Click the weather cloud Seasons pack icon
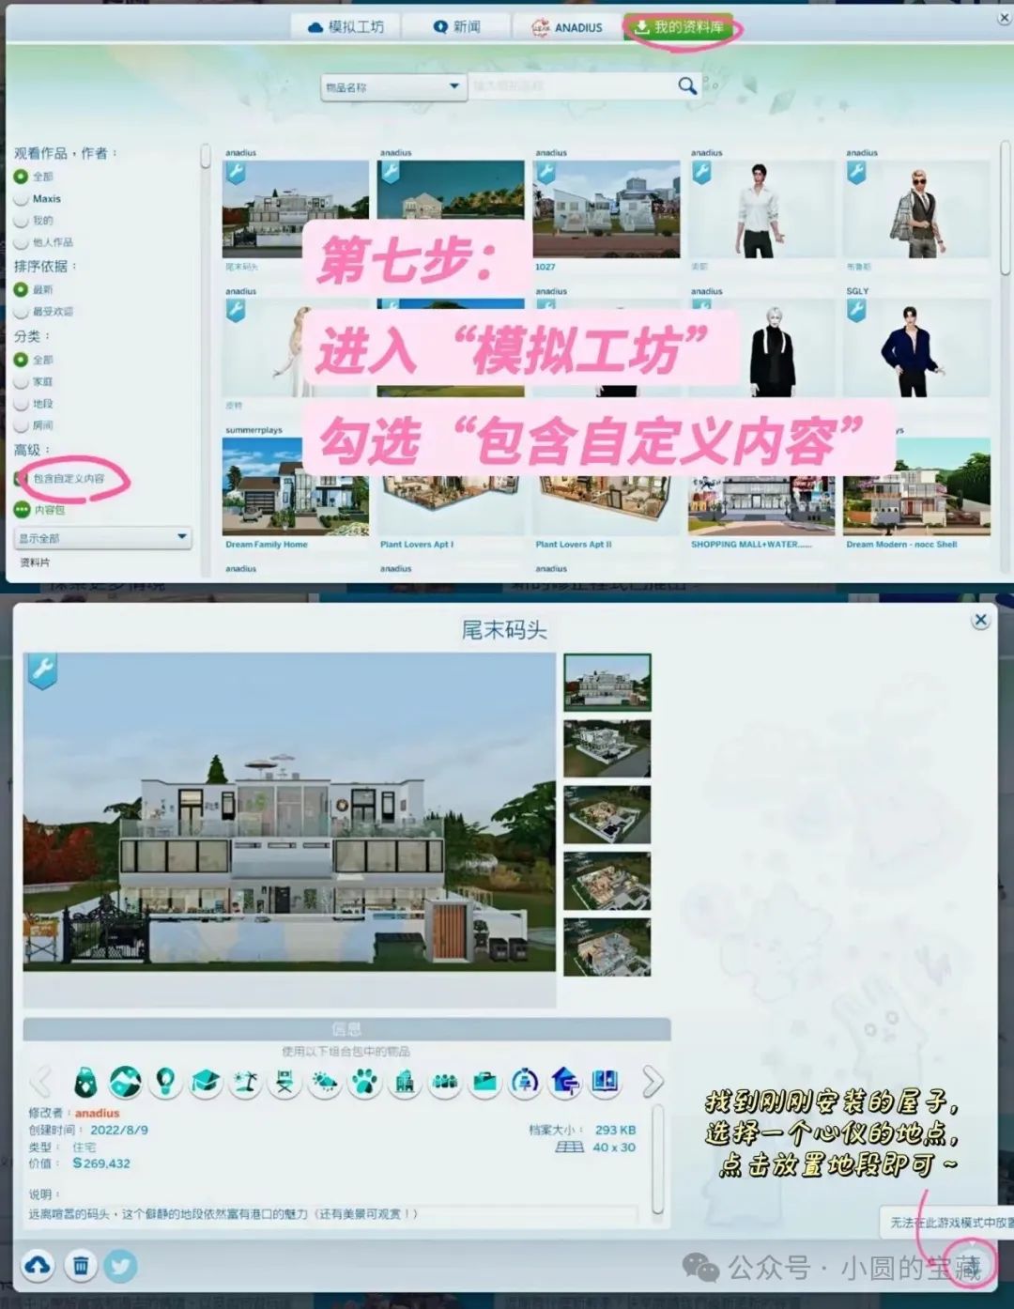This screenshot has width=1014, height=1309. click(325, 1083)
